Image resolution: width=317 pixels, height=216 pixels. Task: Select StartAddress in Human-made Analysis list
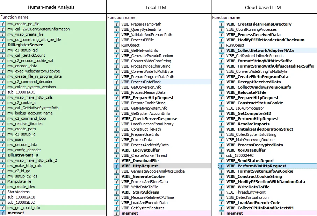[53, 192]
